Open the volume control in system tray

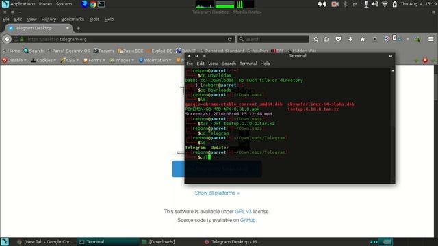375,4
